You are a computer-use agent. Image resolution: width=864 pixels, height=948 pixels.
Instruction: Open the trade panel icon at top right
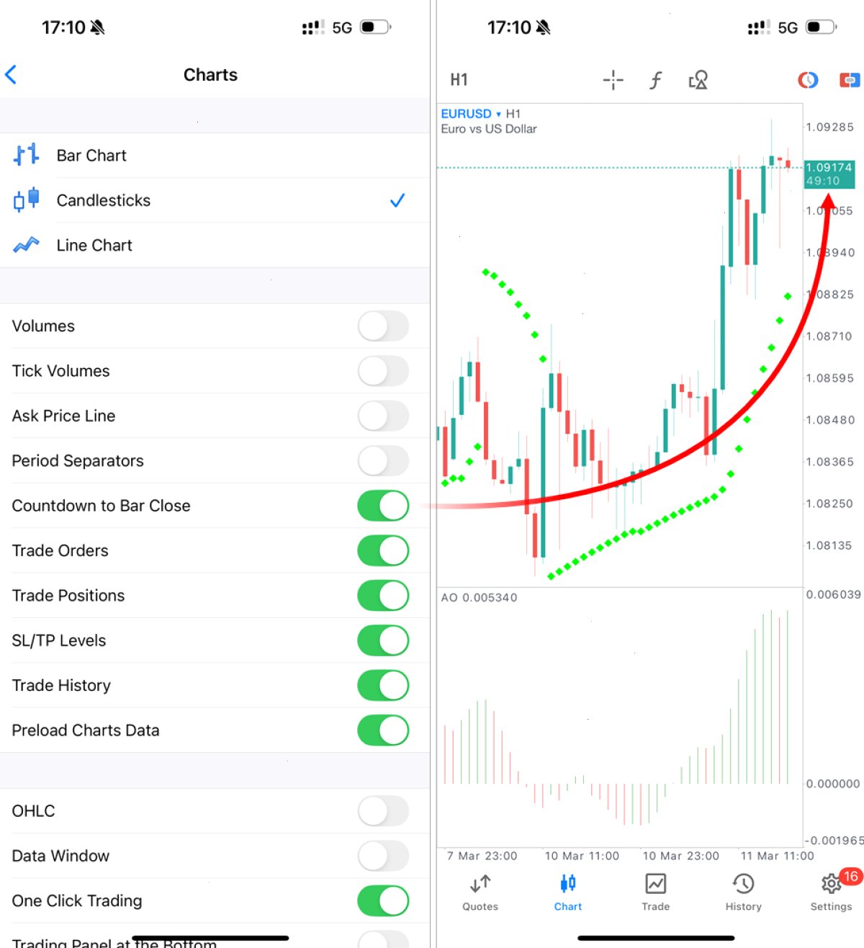(850, 80)
